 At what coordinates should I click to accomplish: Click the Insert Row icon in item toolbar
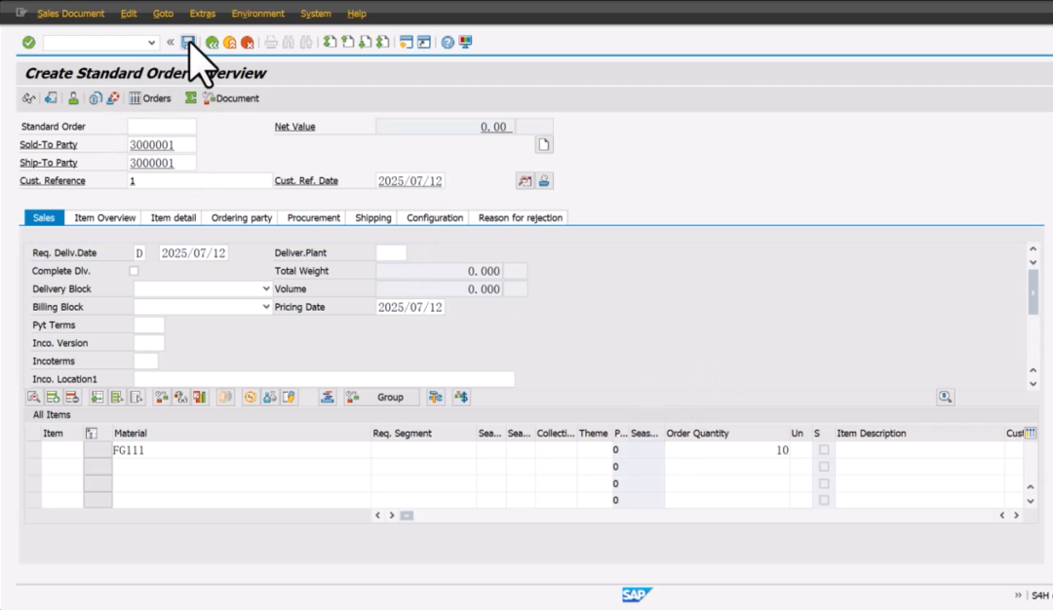click(x=53, y=398)
